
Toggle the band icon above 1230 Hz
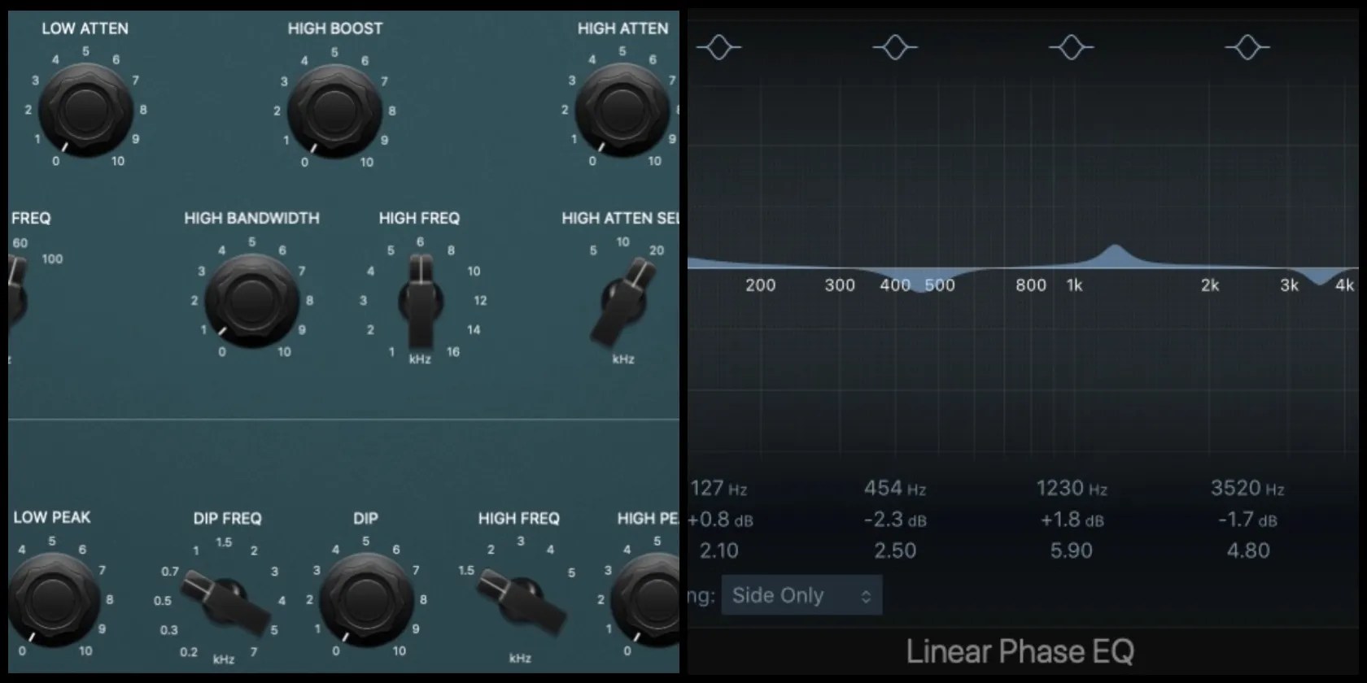[x=1071, y=47]
